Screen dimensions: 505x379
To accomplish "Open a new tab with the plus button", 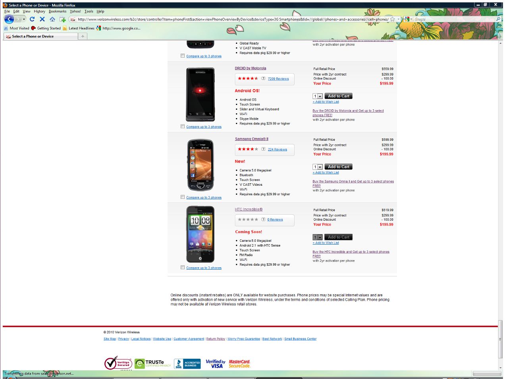I will 83,36.
